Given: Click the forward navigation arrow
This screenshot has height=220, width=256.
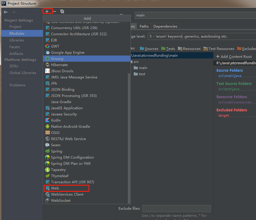Looking at the screenshot, I should pos(14,12).
